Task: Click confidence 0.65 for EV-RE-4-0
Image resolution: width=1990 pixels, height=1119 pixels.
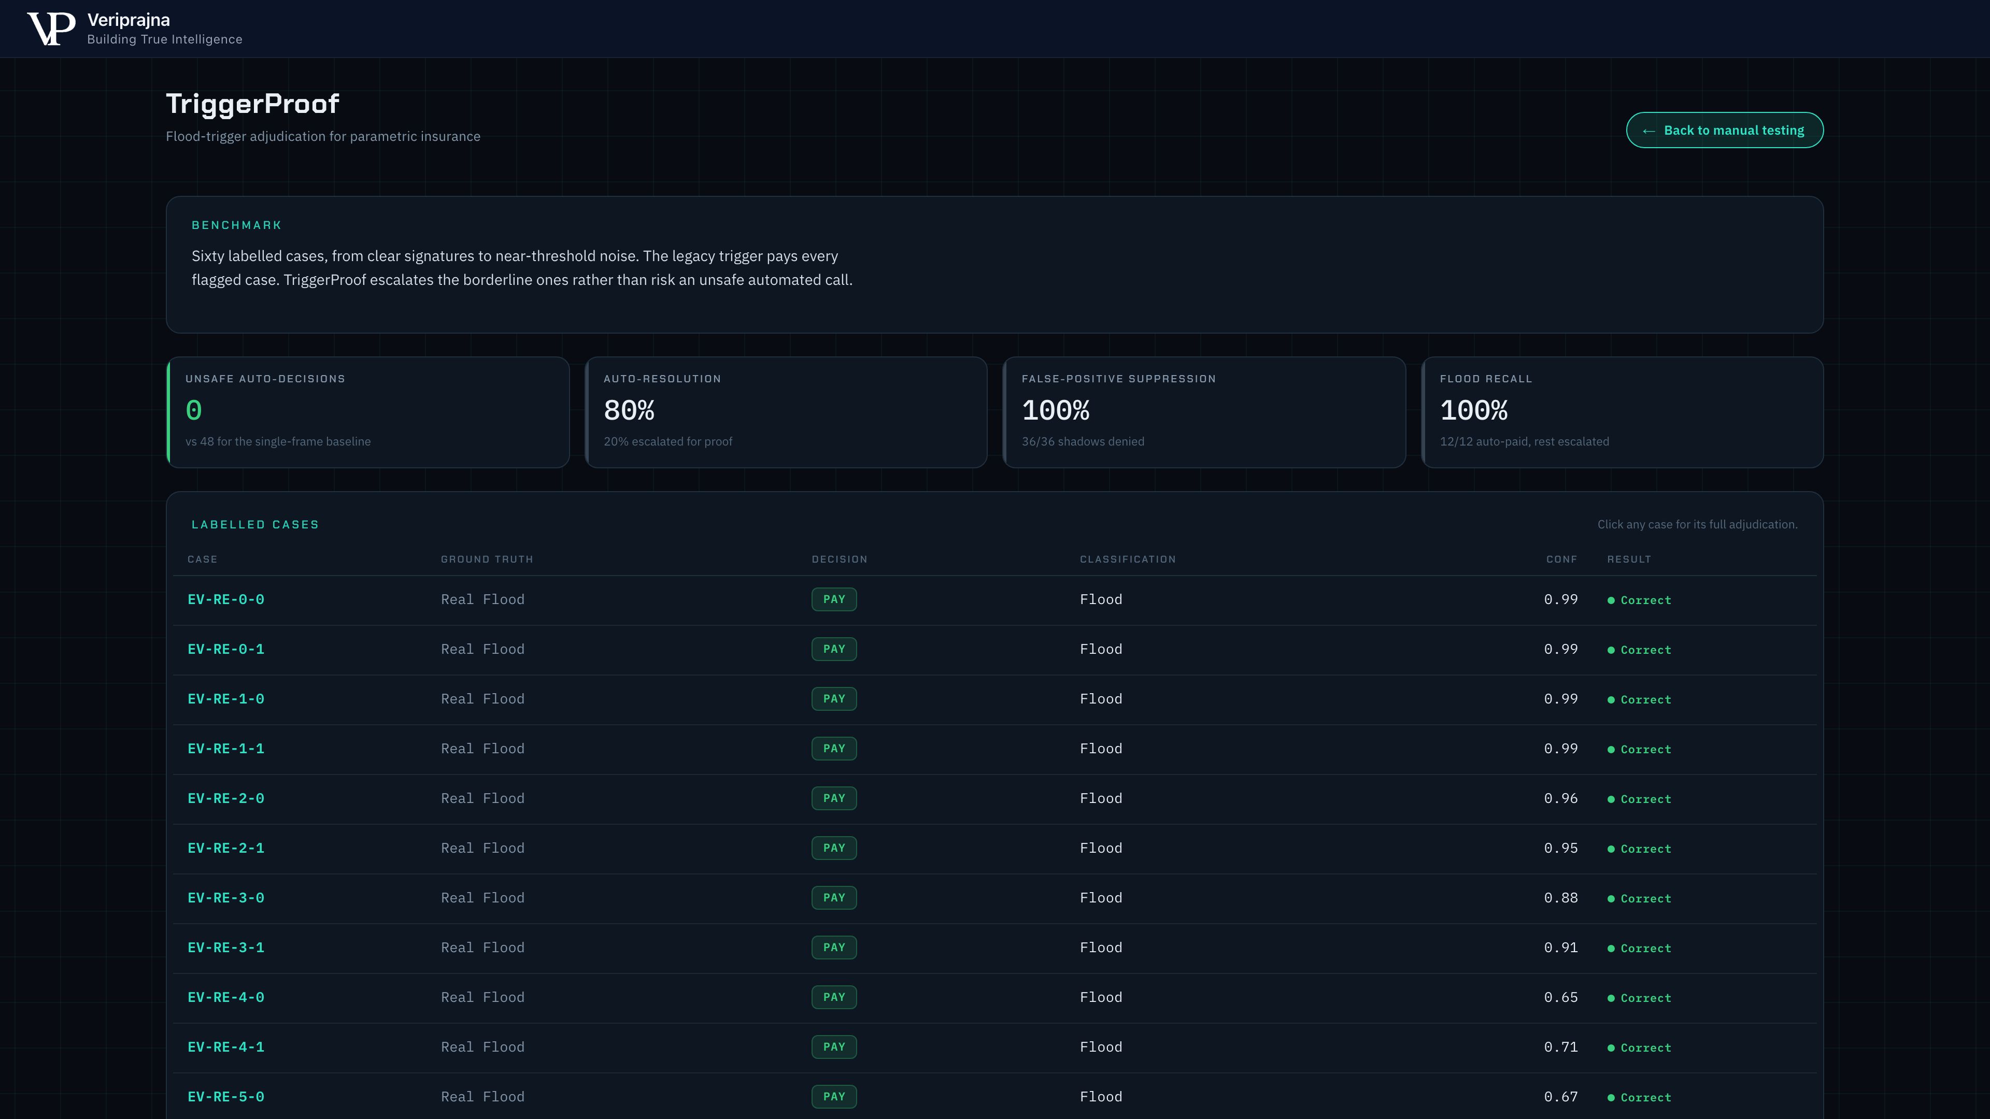Action: (x=1560, y=997)
